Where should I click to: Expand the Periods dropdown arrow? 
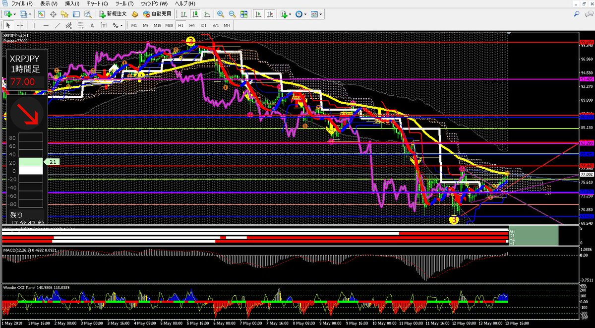(306, 15)
